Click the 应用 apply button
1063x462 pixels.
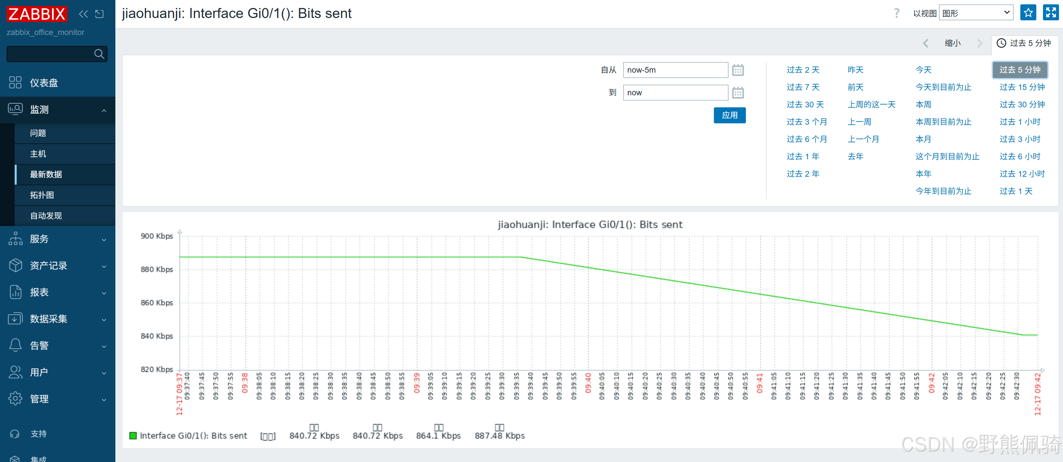729,115
